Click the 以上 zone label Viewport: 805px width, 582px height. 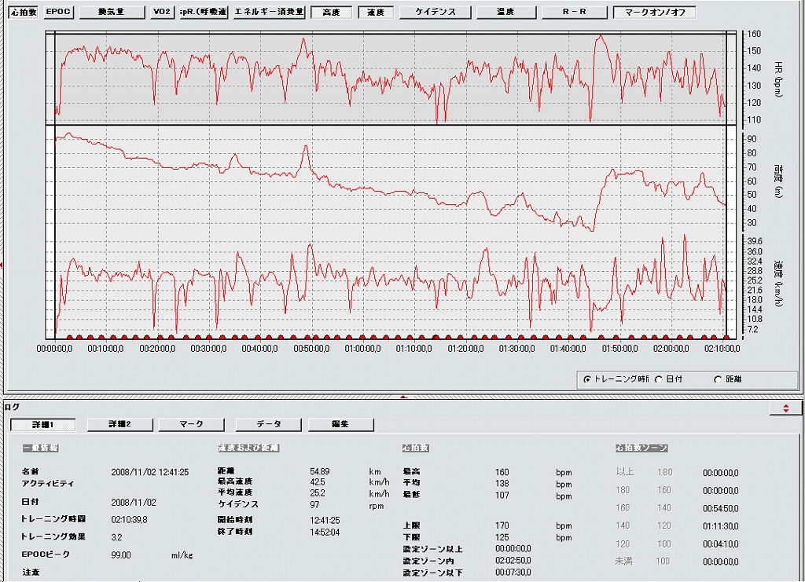click(x=625, y=472)
